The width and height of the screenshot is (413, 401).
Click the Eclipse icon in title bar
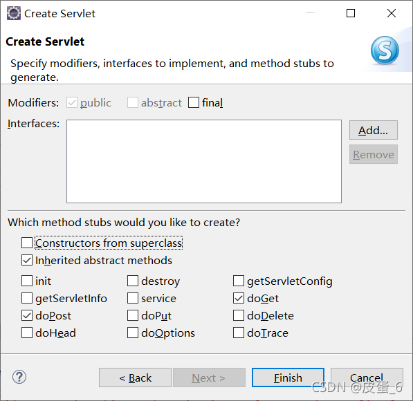coord(13,13)
